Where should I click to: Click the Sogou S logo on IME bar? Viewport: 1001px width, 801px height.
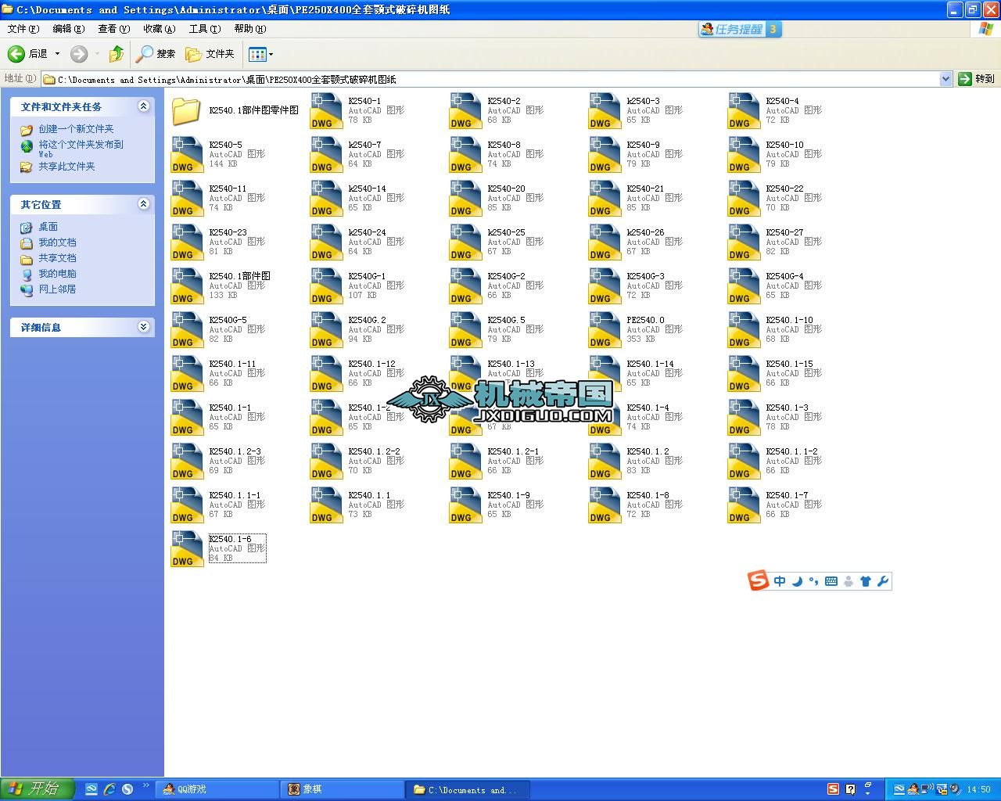tap(758, 580)
